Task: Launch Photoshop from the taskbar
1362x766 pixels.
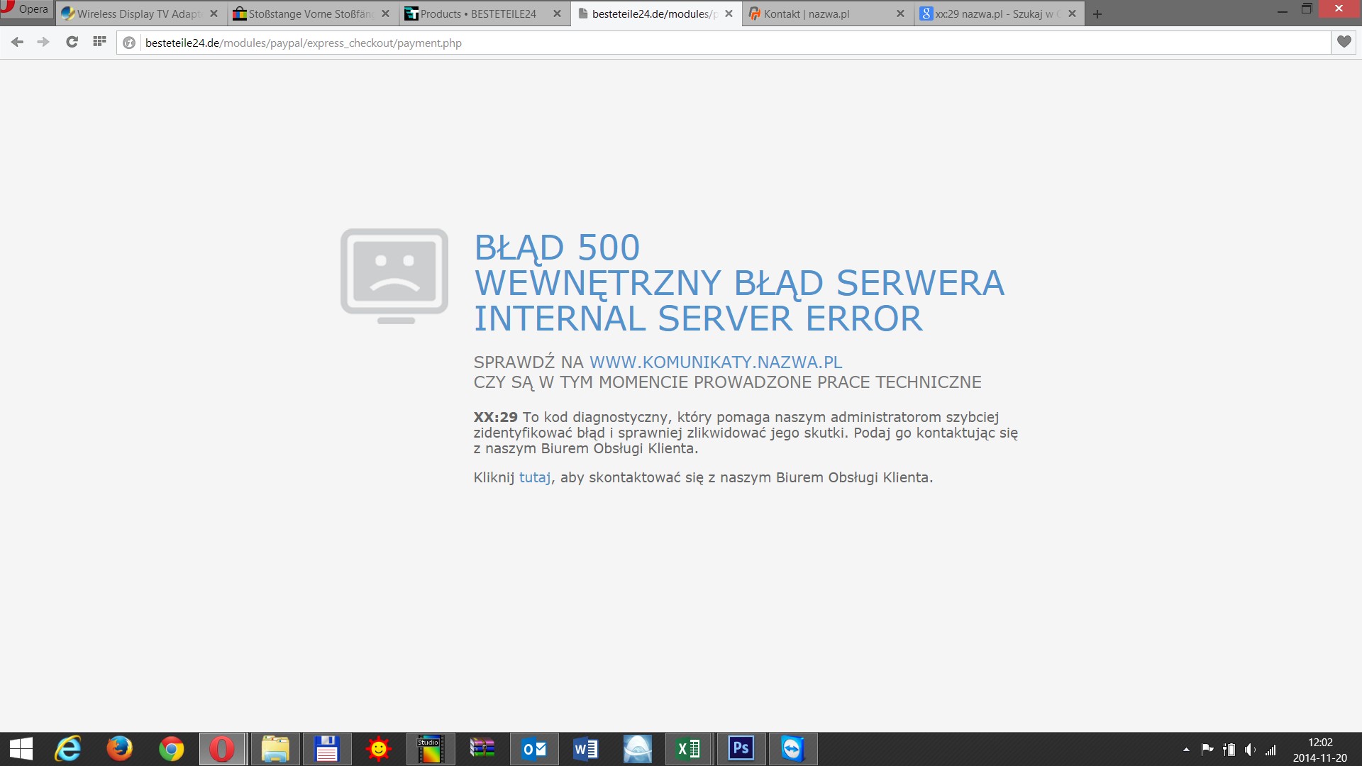Action: point(741,749)
